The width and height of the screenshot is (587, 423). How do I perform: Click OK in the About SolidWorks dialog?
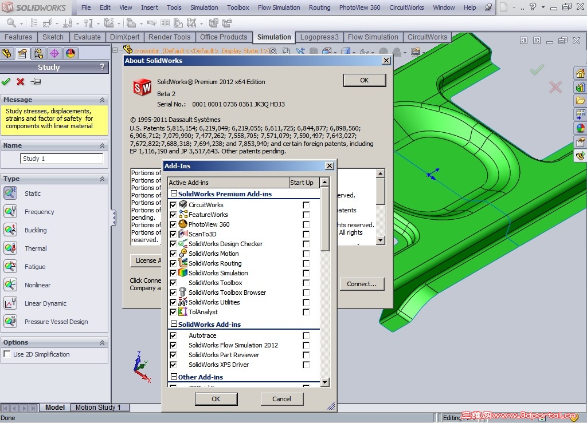[x=365, y=80]
